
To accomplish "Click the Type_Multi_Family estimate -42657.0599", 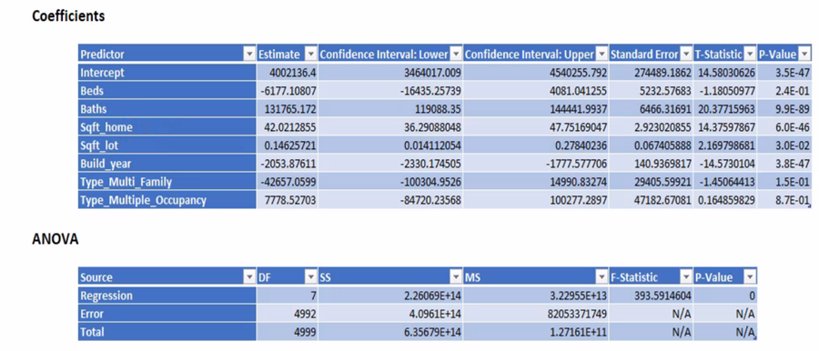I will [x=287, y=182].
